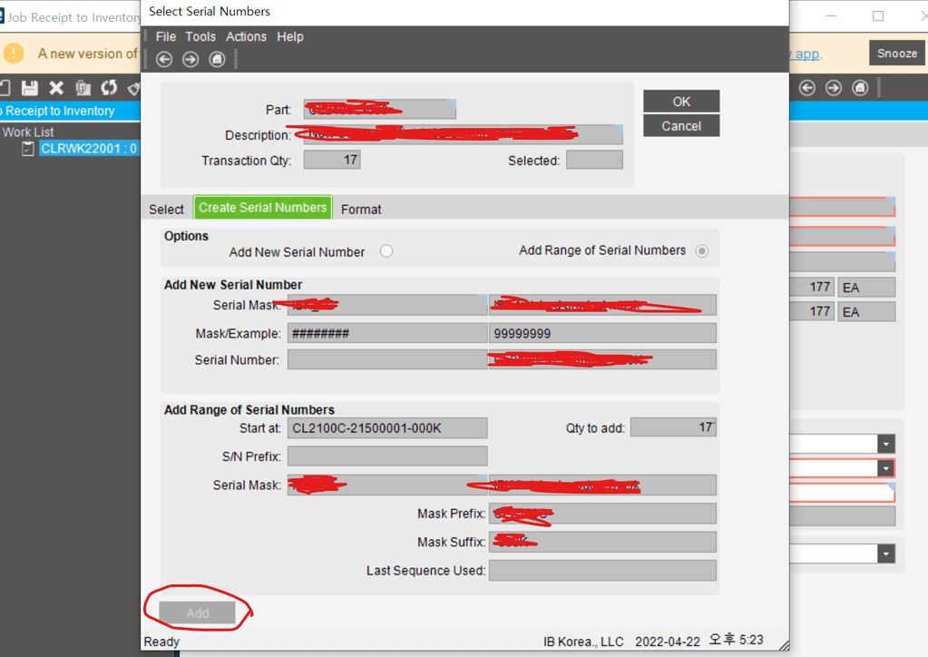Click inside the Start at field
928x657 pixels.
[x=387, y=427]
